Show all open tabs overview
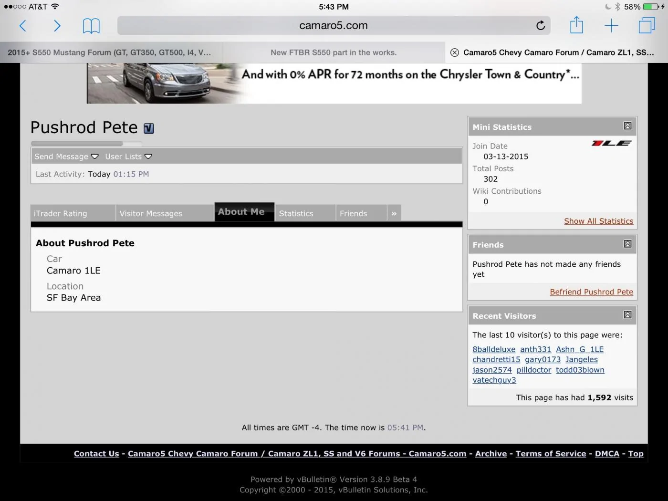The height and width of the screenshot is (501, 668). tap(647, 25)
